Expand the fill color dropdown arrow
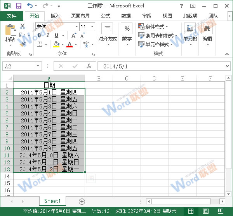 pos(63,44)
